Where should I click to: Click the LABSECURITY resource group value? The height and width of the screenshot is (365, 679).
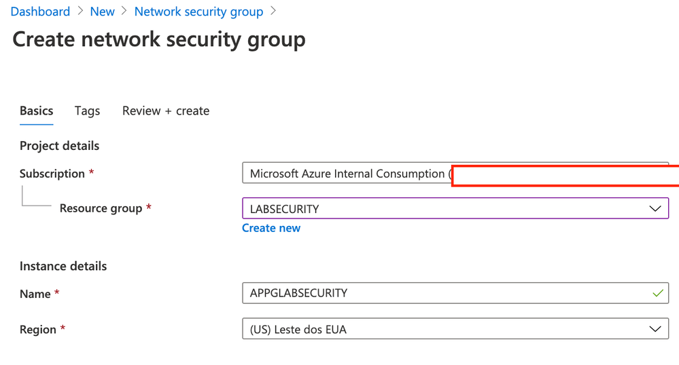tap(284, 209)
